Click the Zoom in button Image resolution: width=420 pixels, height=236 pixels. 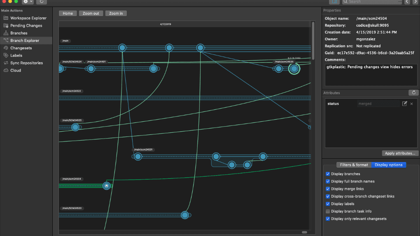116,14
